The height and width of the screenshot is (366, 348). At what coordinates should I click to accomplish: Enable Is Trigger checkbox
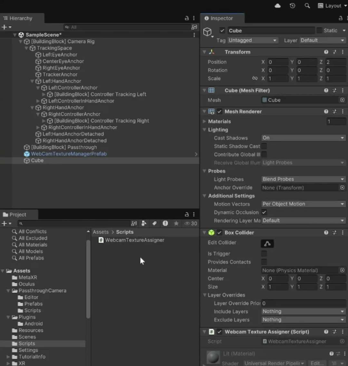264,254
